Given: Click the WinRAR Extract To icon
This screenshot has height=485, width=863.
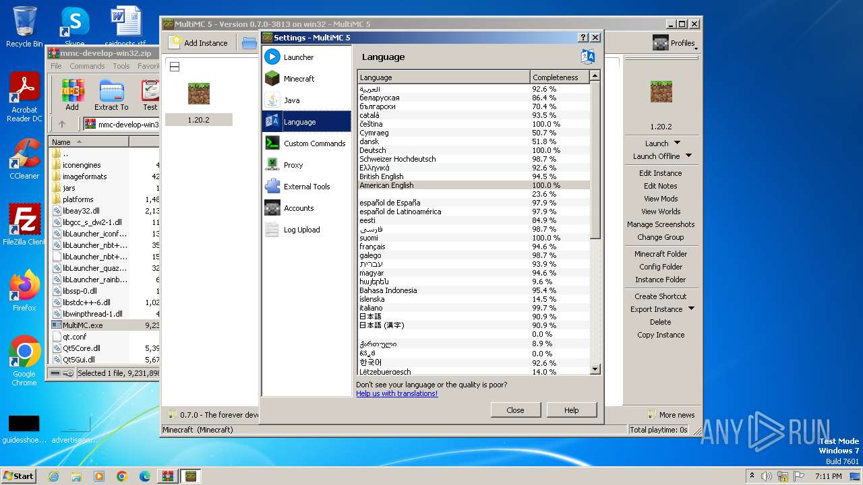Looking at the screenshot, I should 111,95.
